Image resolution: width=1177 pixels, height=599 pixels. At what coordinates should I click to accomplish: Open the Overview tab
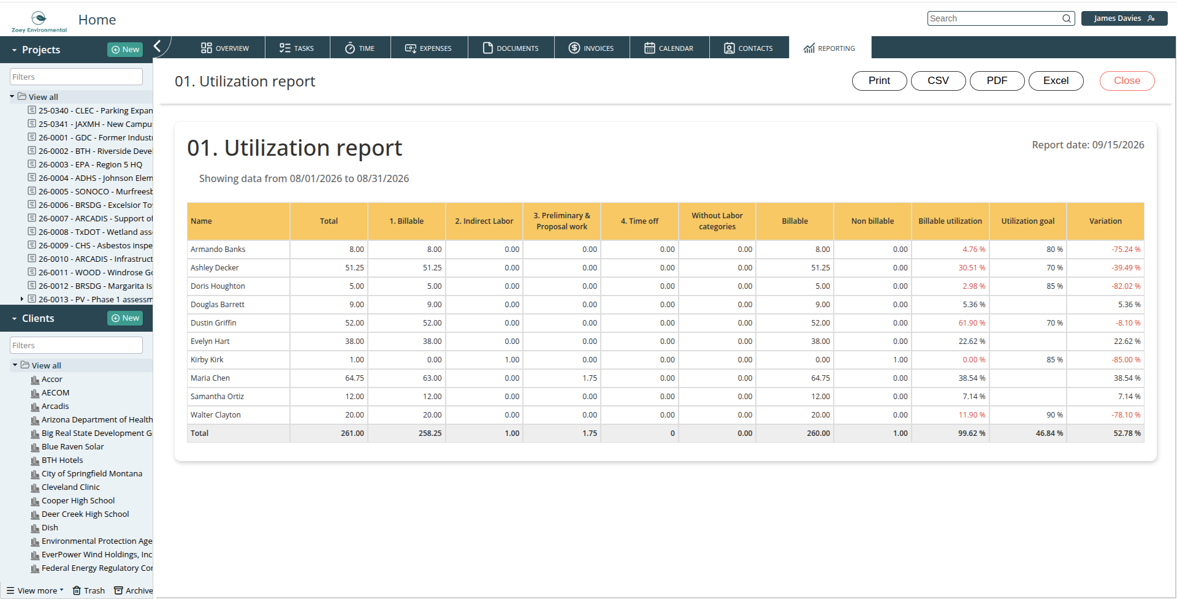pyautogui.click(x=225, y=48)
